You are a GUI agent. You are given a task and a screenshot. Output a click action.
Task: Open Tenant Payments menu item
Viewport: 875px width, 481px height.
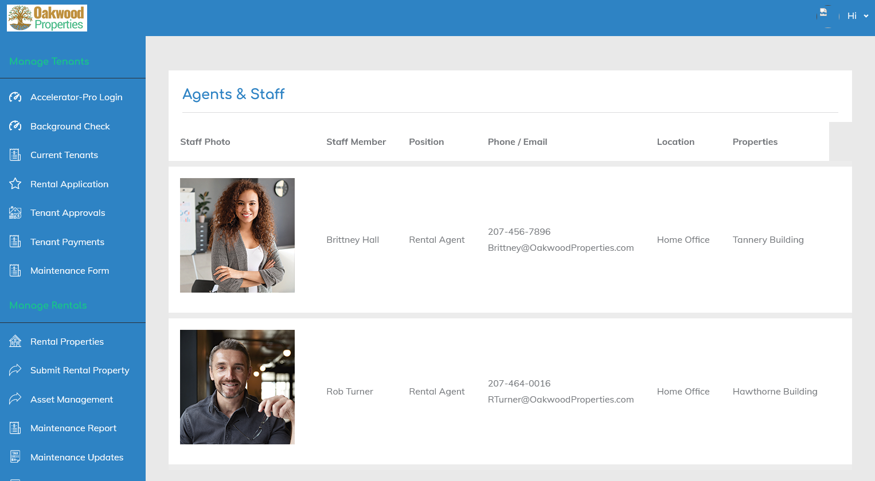coord(67,242)
